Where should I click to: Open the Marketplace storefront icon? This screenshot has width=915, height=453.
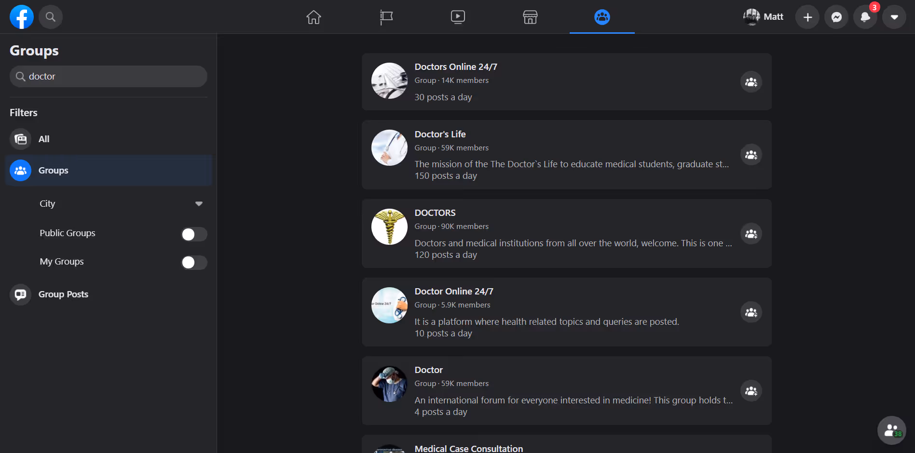[x=530, y=17]
